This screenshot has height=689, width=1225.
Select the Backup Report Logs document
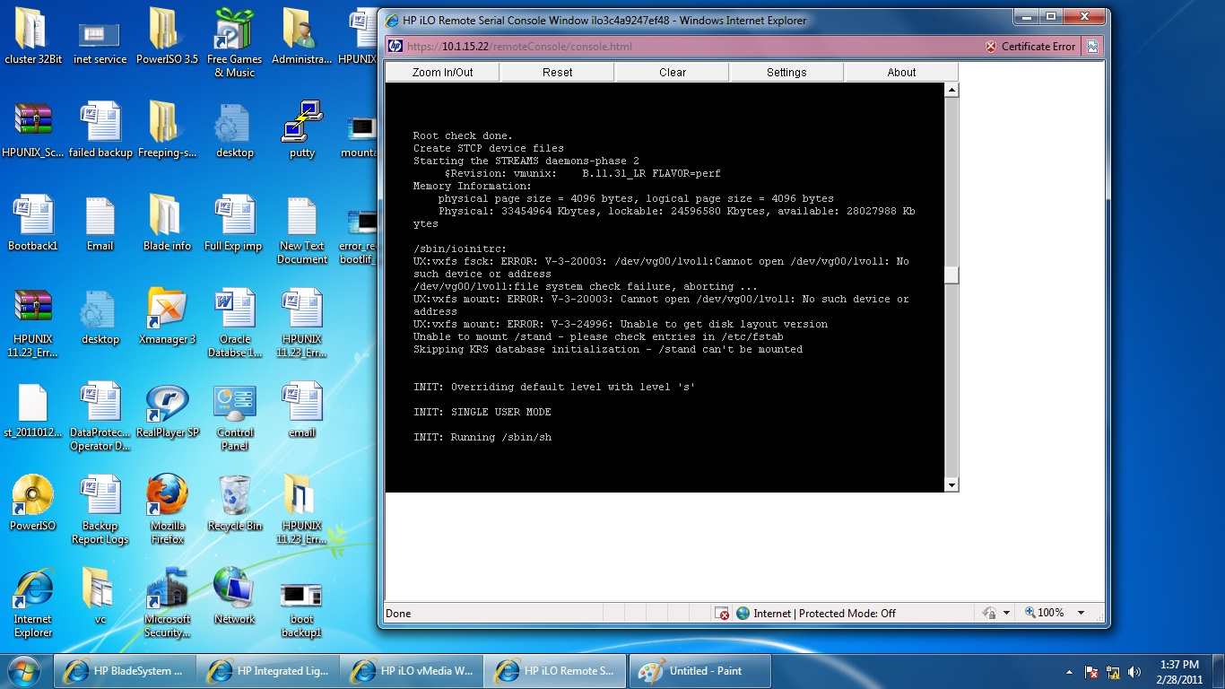point(100,510)
